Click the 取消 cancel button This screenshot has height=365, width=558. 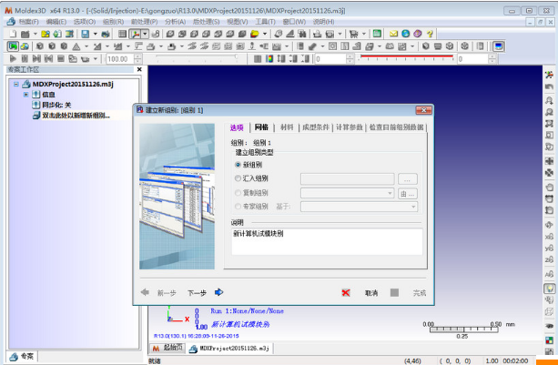point(362,293)
